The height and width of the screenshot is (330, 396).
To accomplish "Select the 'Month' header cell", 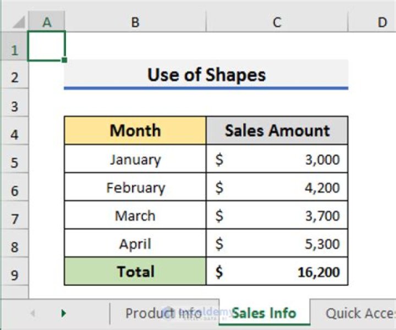I will [135, 130].
